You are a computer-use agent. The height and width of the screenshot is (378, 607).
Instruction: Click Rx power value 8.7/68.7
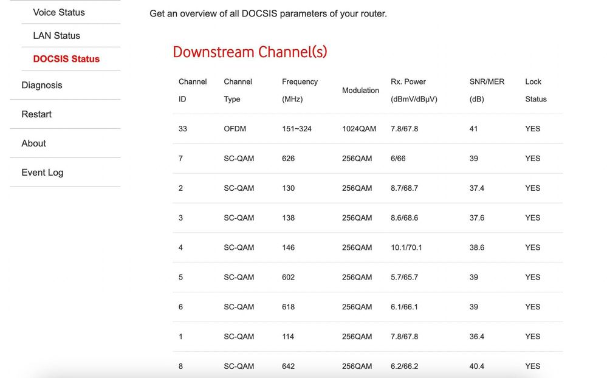tap(404, 188)
